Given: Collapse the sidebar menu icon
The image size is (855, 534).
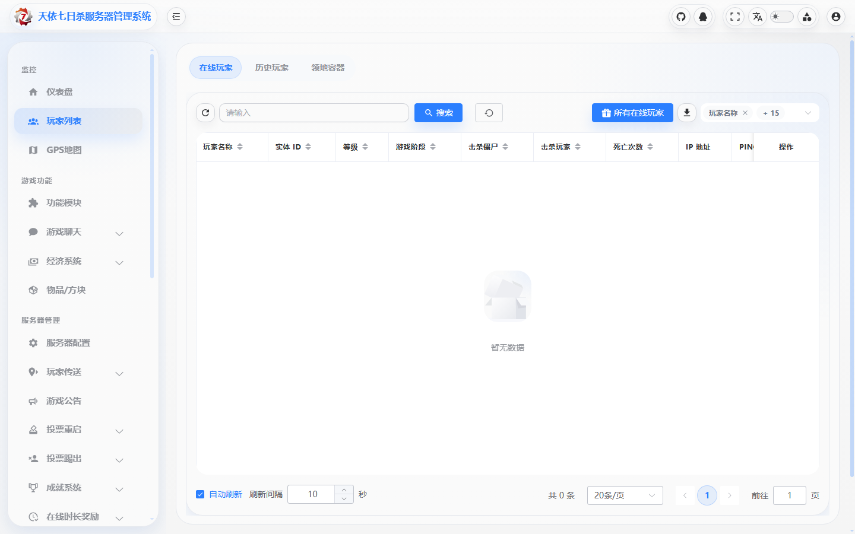Looking at the screenshot, I should tap(176, 17).
